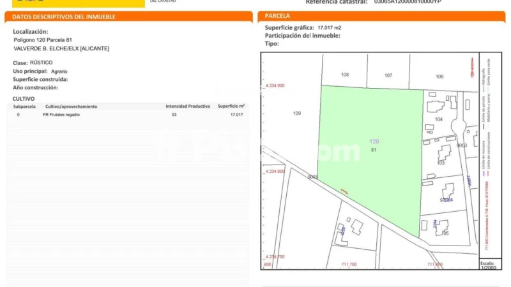511x287 pixels.
Task: Click the 9003 label next to parcel 103
Action: 461,145
